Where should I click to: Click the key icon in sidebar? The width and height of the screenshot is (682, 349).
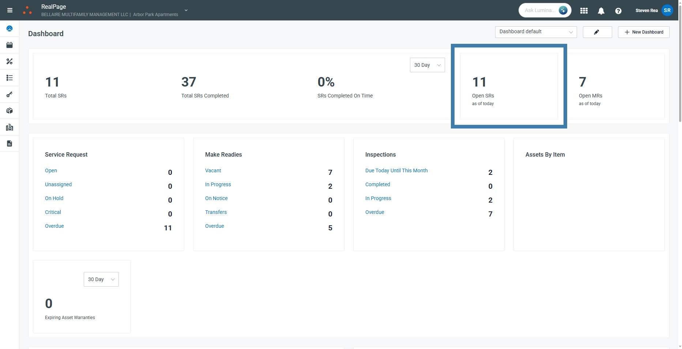pyautogui.click(x=10, y=94)
